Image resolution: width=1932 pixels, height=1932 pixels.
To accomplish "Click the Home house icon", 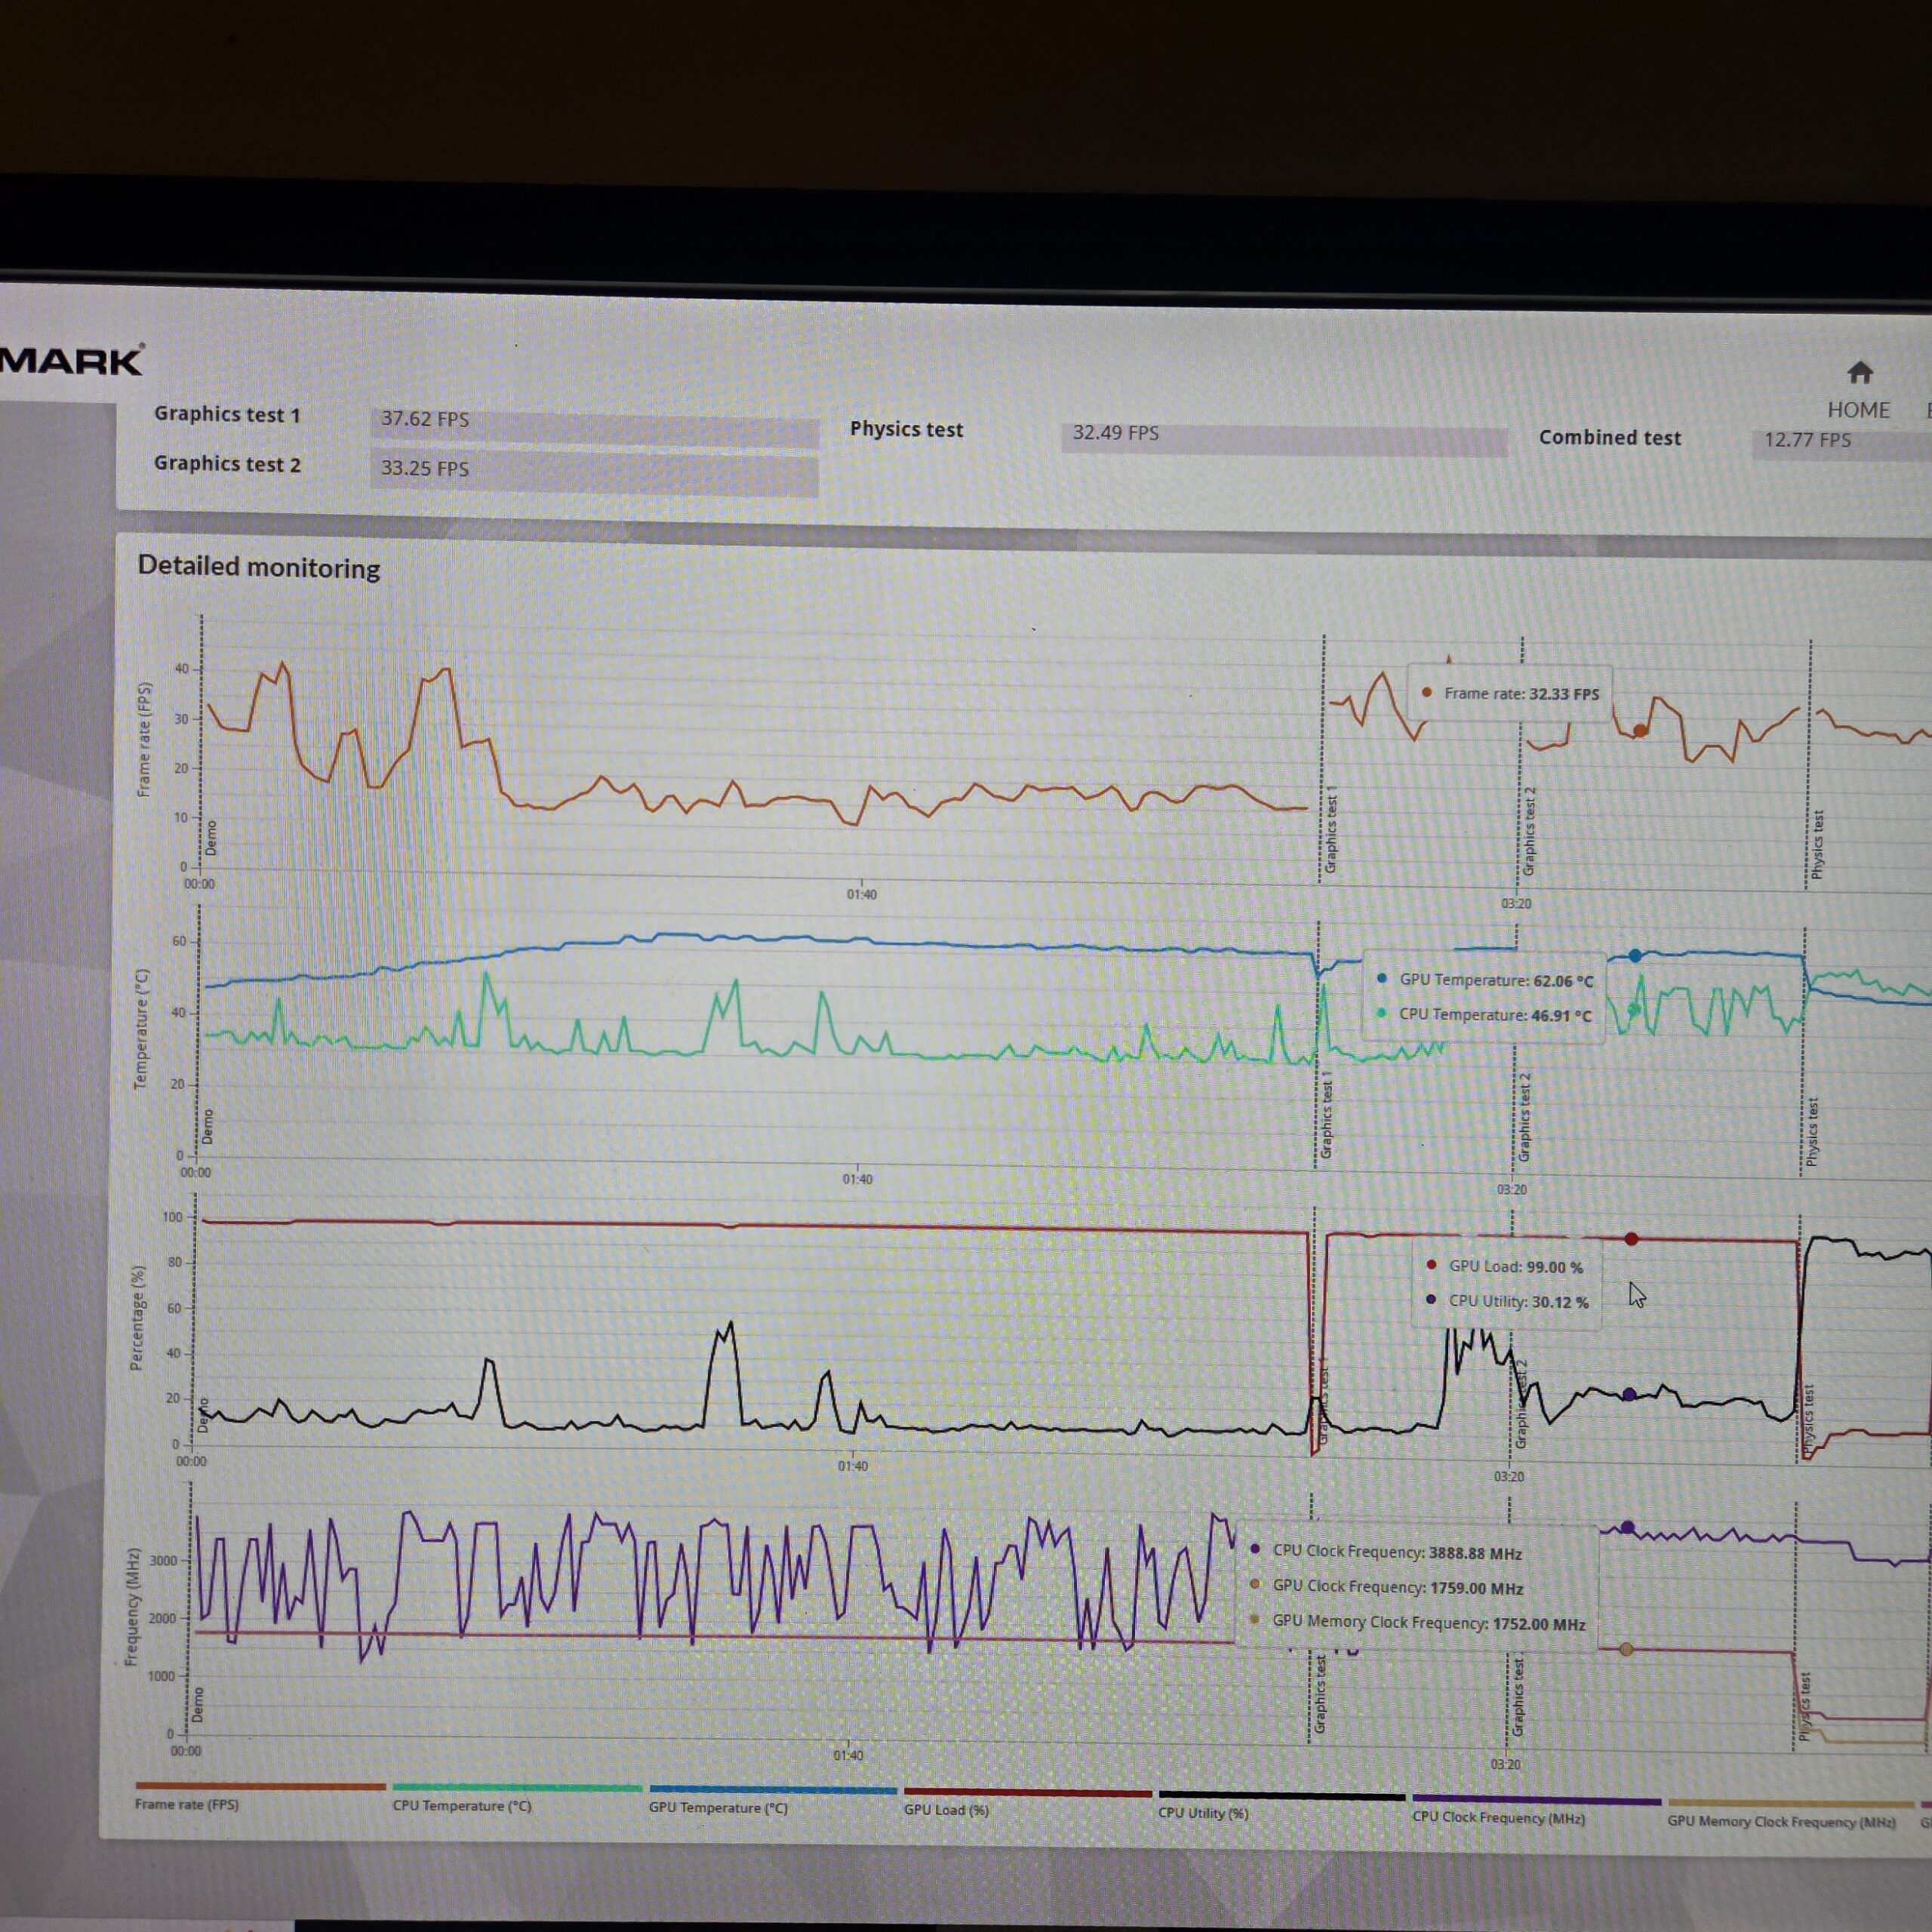I will coord(1860,373).
